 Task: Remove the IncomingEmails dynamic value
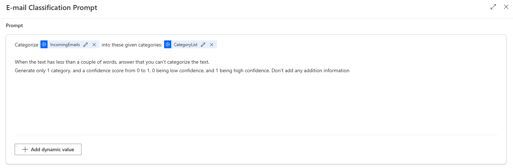coord(94,45)
